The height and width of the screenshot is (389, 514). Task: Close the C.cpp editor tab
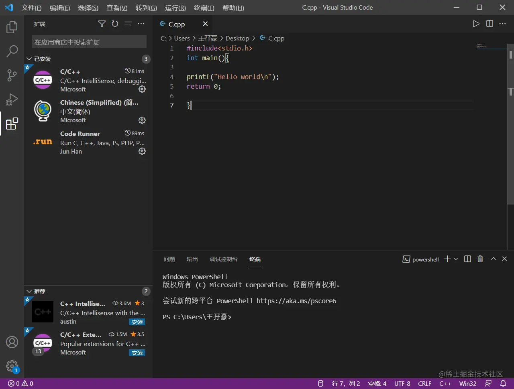click(205, 24)
